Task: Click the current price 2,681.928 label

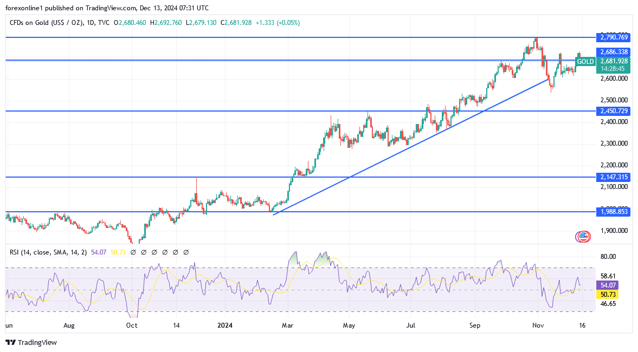Action: point(614,61)
